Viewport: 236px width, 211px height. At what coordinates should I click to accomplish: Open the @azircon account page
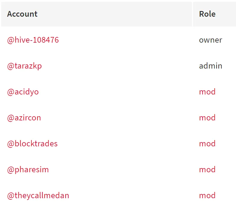click(24, 118)
